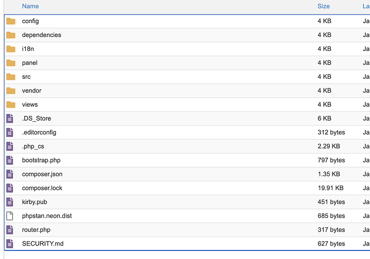
Task: Click the 19.91 KB size cell
Action: click(330, 188)
